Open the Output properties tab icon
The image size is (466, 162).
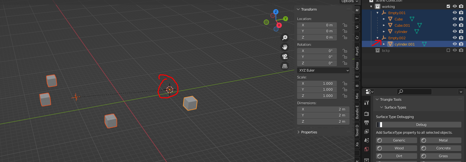click(367, 122)
